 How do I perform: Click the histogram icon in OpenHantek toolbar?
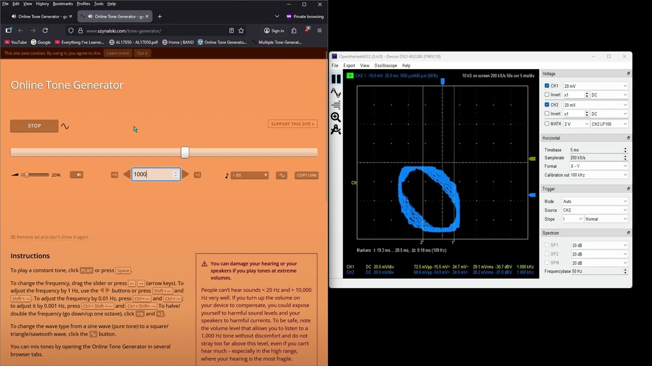pyautogui.click(x=336, y=105)
